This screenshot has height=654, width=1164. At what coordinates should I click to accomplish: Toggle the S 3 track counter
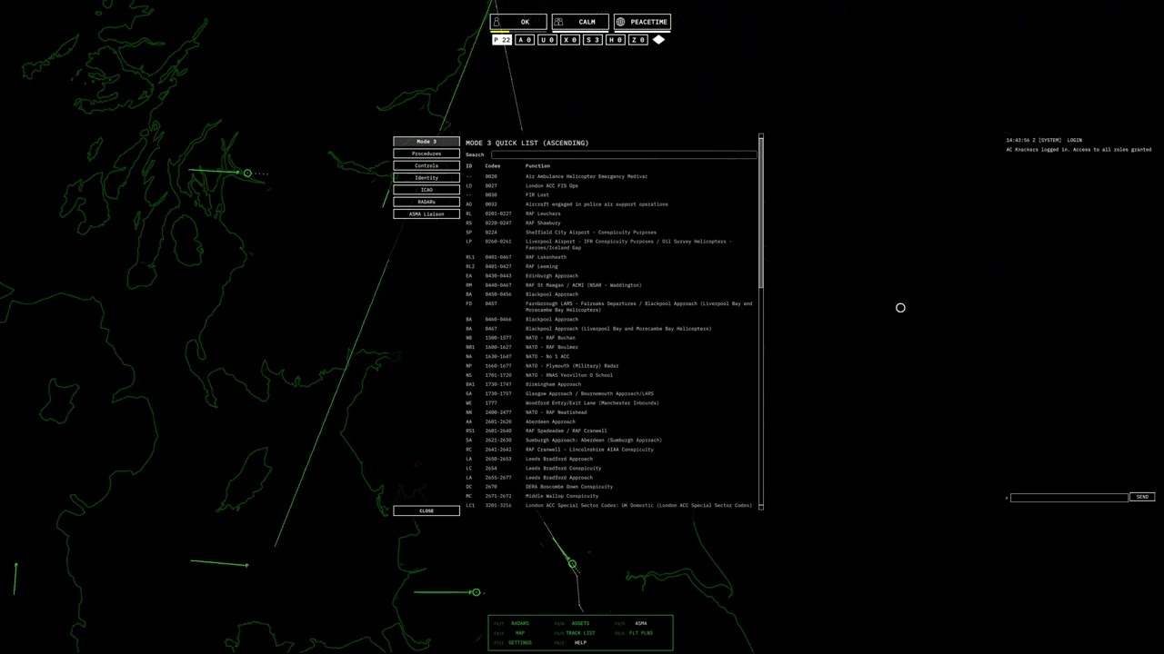(x=593, y=40)
